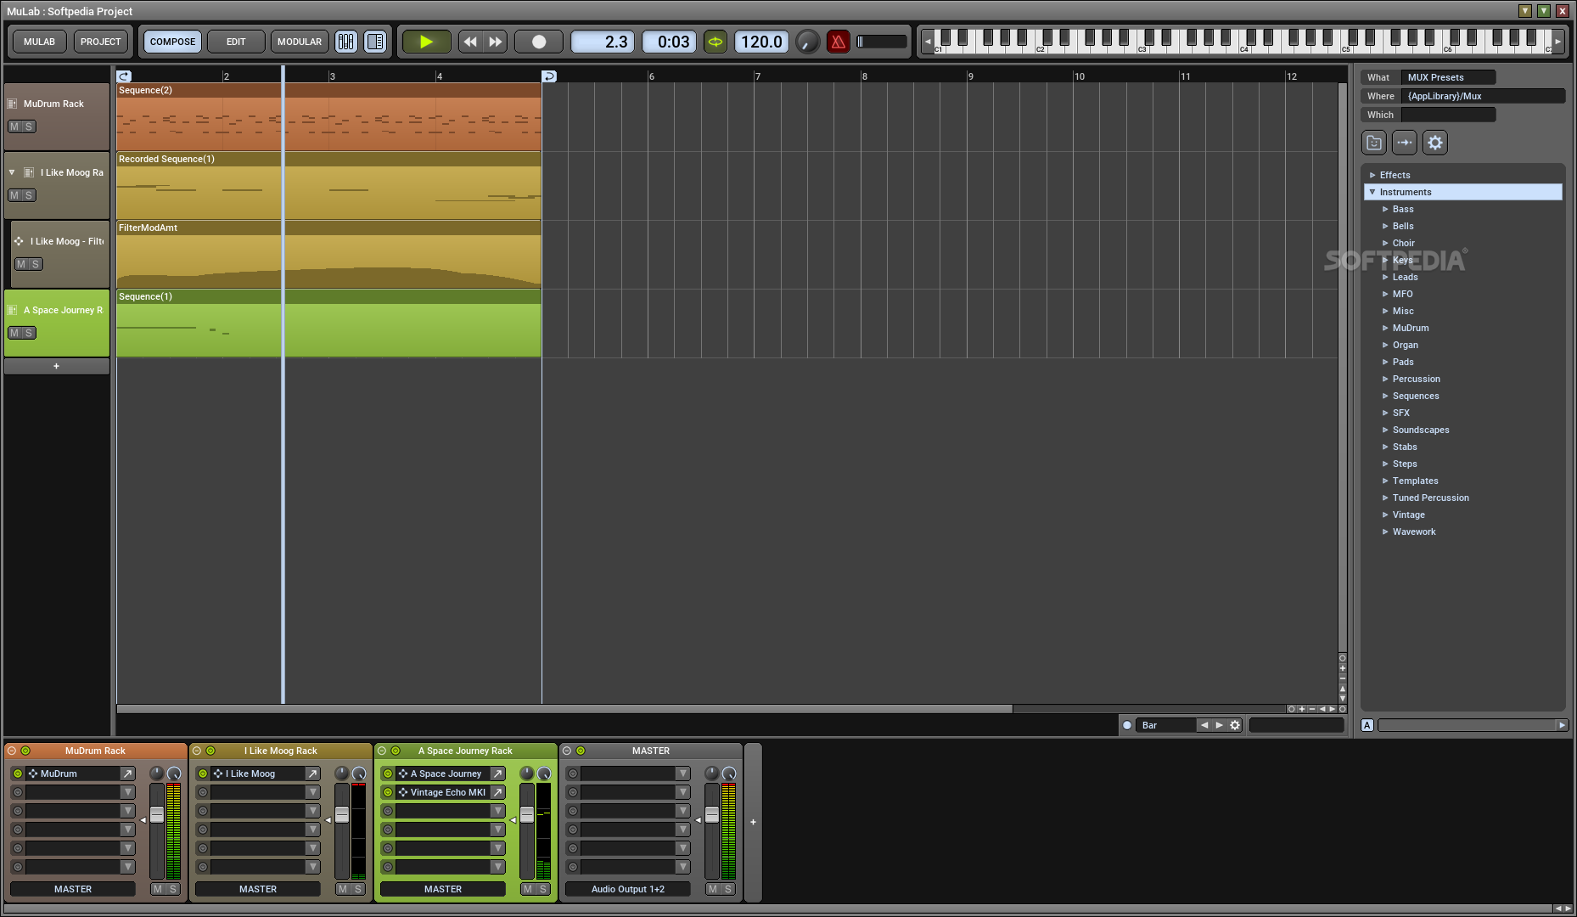Expand the MuDrum instruments folder
1577x917 pixels.
pos(1385,328)
